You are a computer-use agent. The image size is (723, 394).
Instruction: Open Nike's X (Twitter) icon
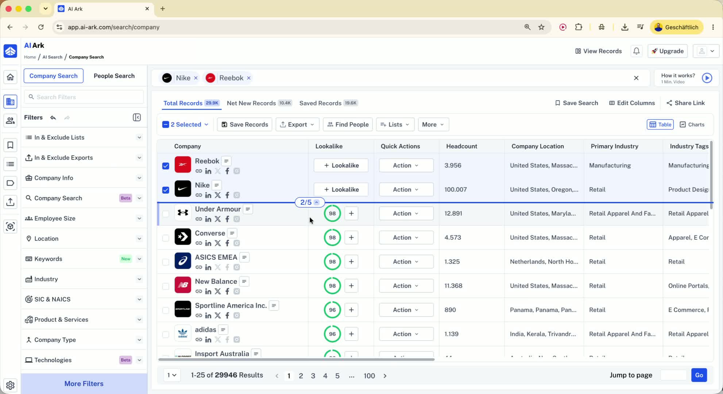coord(218,195)
